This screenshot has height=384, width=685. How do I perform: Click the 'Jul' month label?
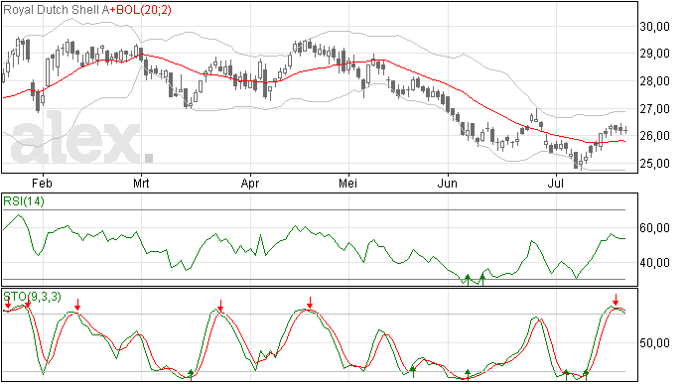[556, 183]
